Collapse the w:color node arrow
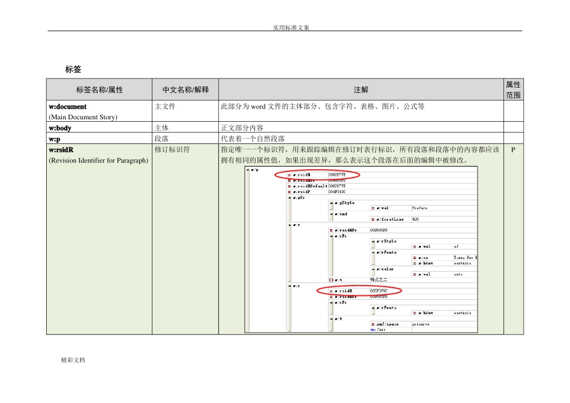The image size is (570, 403). click(373, 269)
